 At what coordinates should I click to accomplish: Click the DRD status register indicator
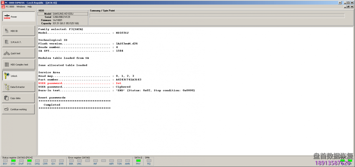coord(13,161)
